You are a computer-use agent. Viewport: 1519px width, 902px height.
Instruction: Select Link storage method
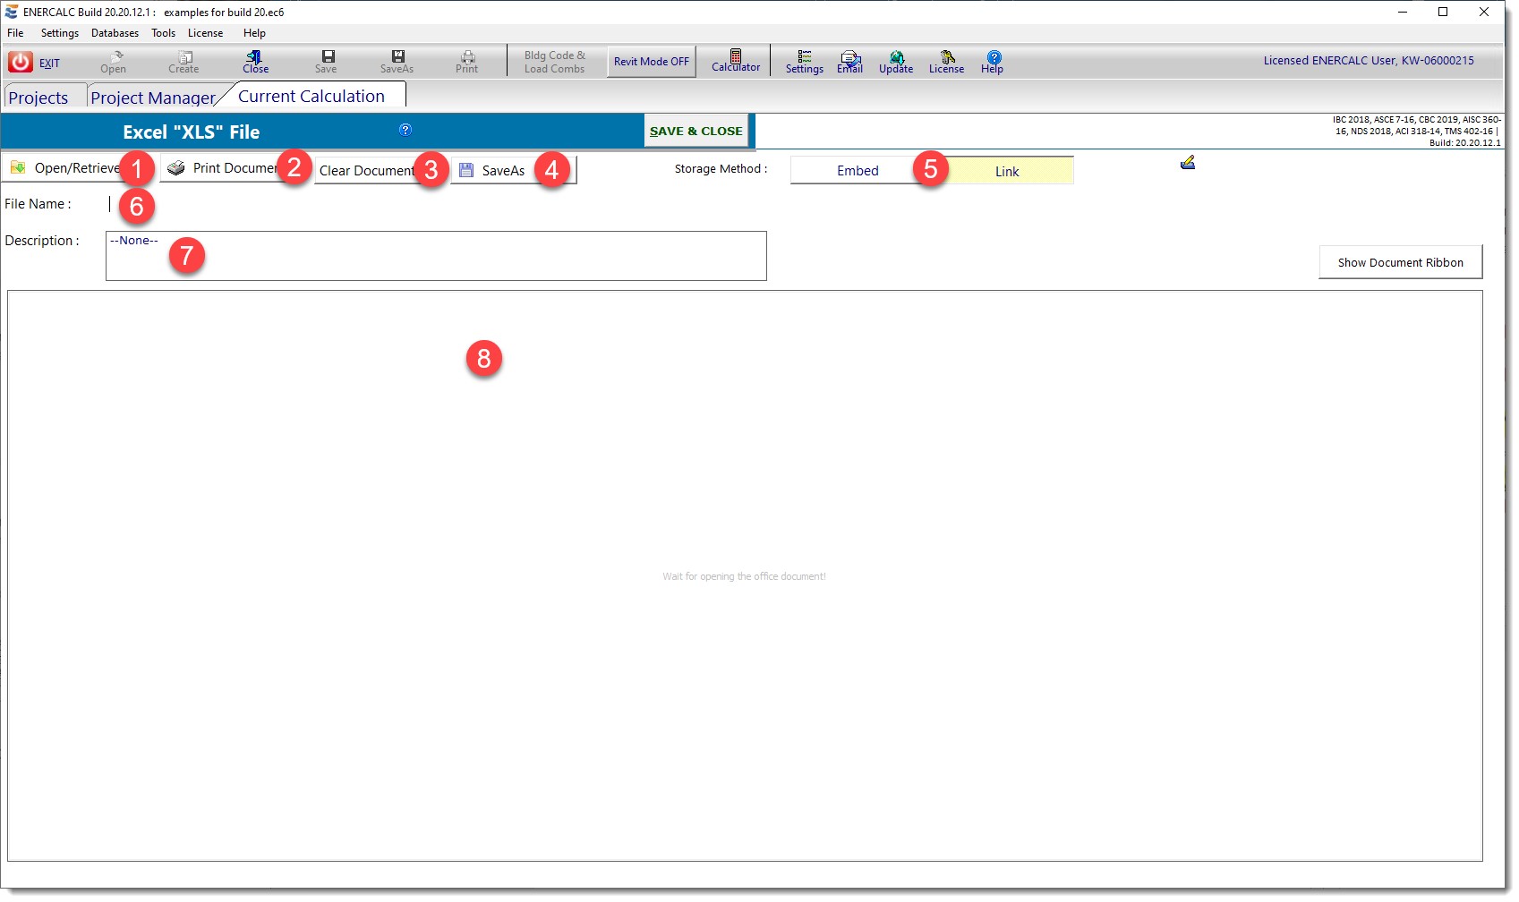click(1007, 171)
